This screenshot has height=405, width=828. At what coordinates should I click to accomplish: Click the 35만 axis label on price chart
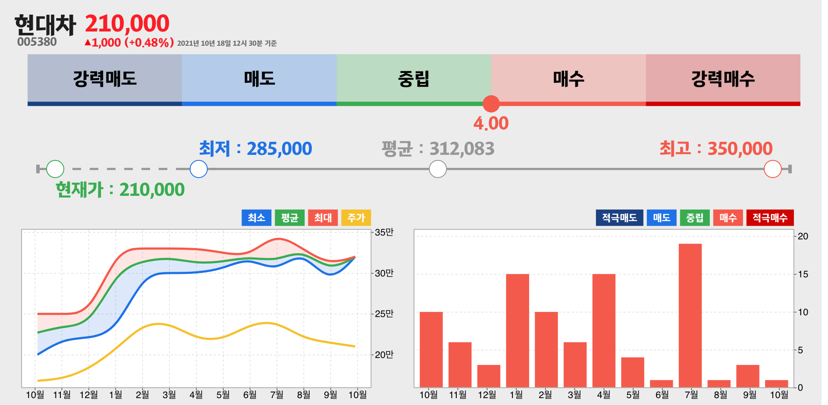(x=384, y=232)
